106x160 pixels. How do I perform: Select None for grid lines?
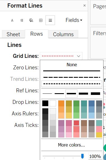(72, 65)
